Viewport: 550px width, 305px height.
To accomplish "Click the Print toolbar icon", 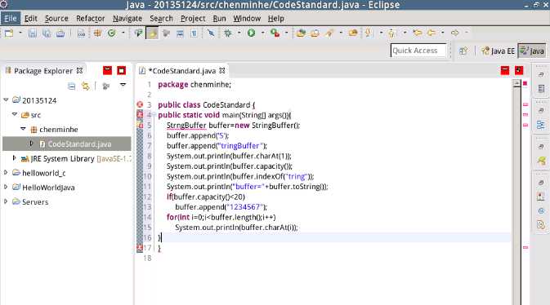I will tap(60, 33).
